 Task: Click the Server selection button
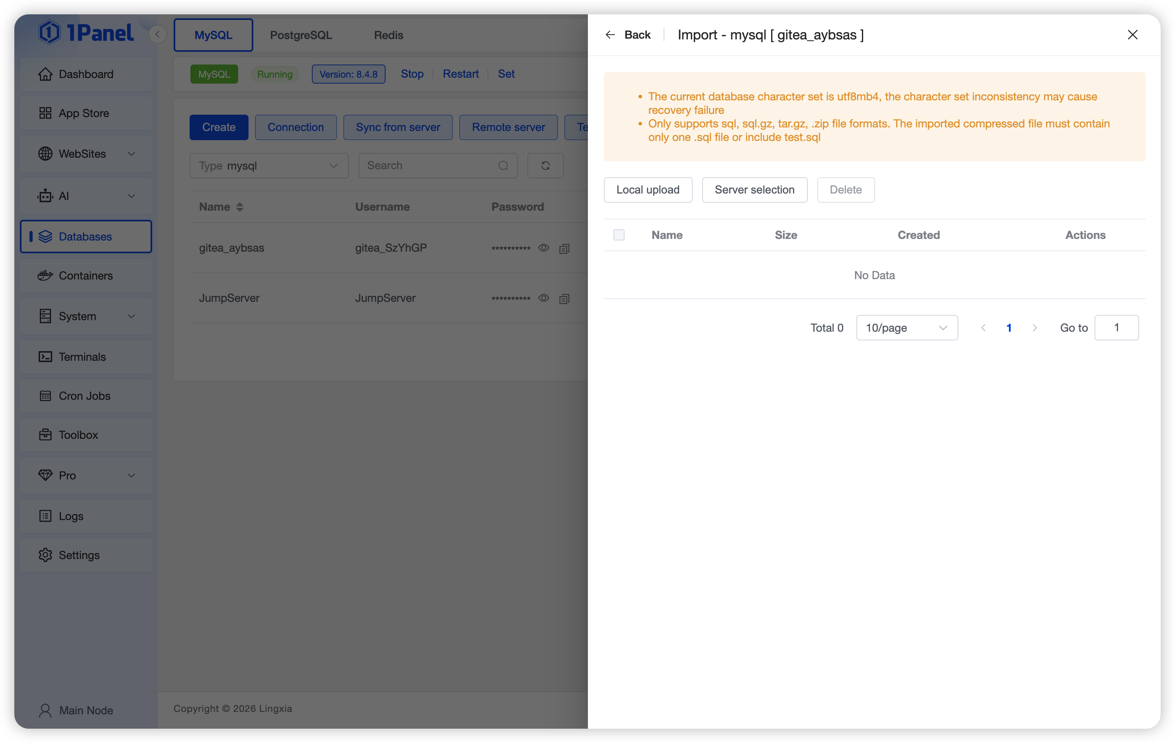pyautogui.click(x=754, y=190)
